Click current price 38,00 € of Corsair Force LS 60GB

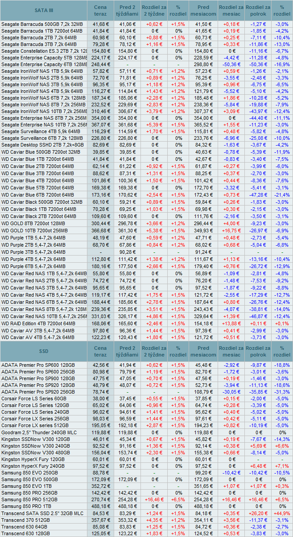tap(100, 399)
